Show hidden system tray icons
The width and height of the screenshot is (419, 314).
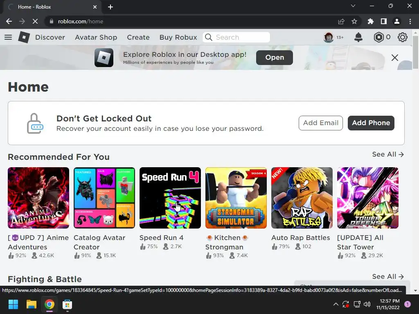[336, 304]
